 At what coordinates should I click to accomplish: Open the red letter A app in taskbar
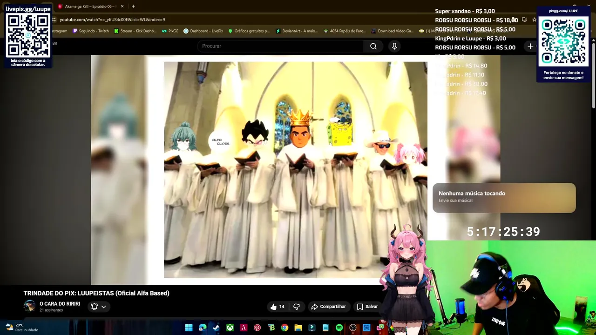[x=244, y=328]
